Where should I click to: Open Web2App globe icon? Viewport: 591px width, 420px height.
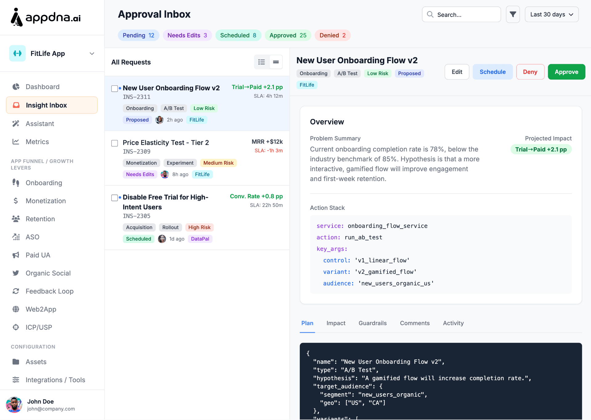coord(16,309)
